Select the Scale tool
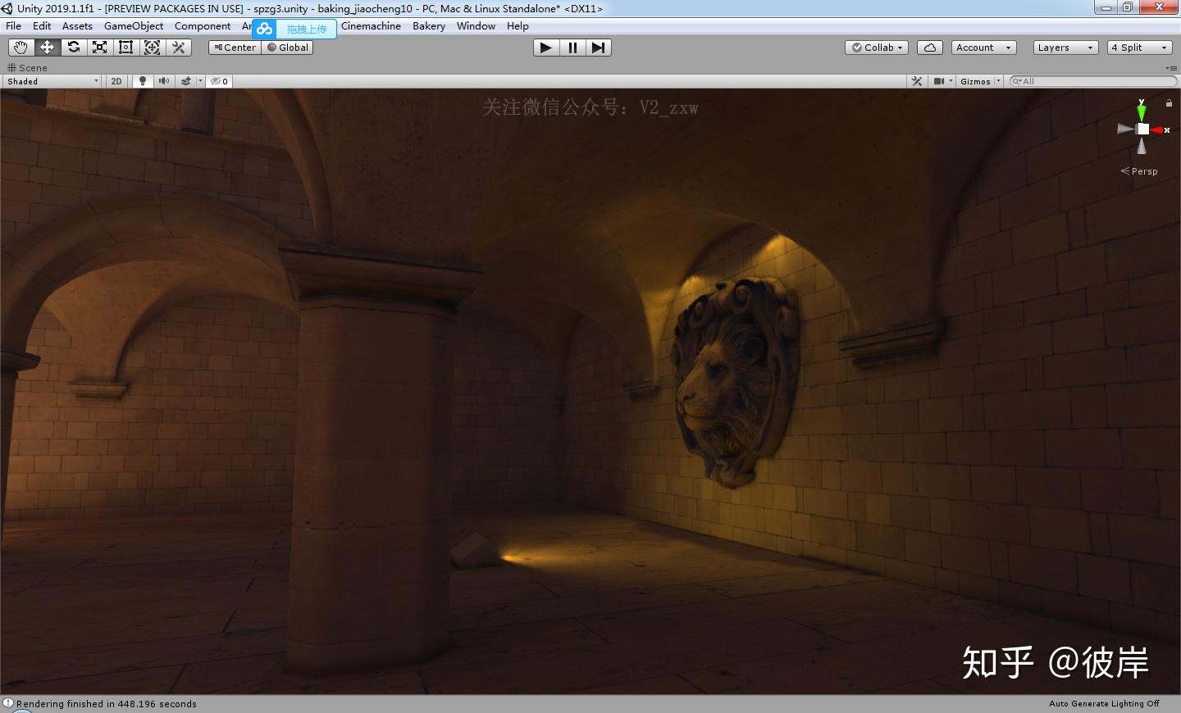This screenshot has height=713, width=1181. click(99, 48)
